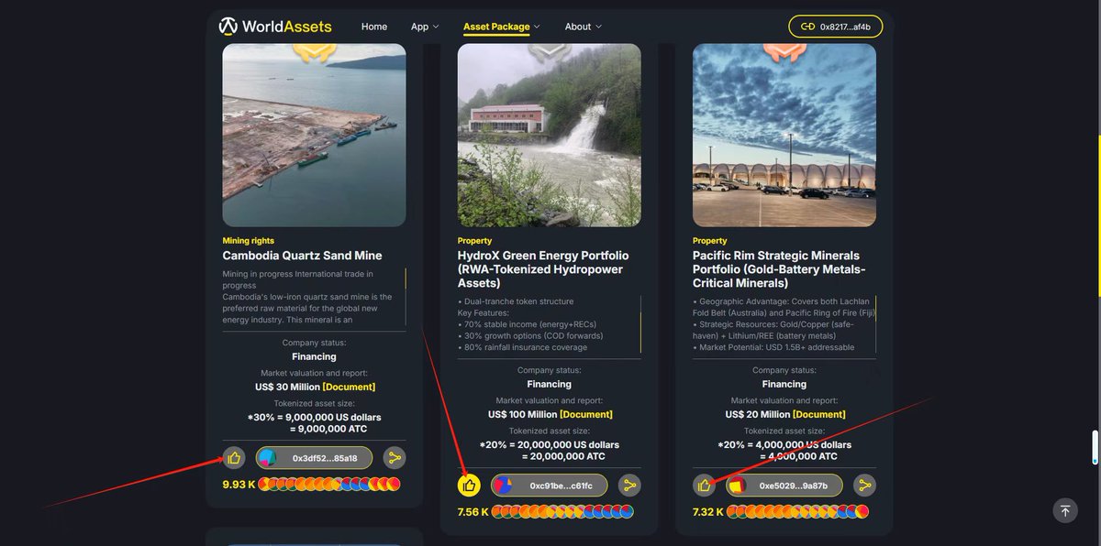Share the Cambodia Quartz Sand Mine asset
Screen dimensions: 1101x546
pyautogui.click(x=395, y=458)
